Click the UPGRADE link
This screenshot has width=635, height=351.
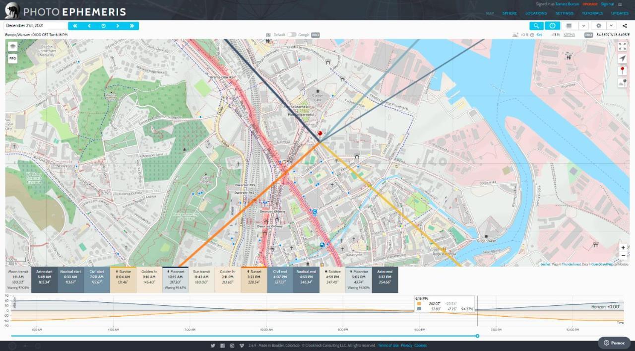point(590,4)
